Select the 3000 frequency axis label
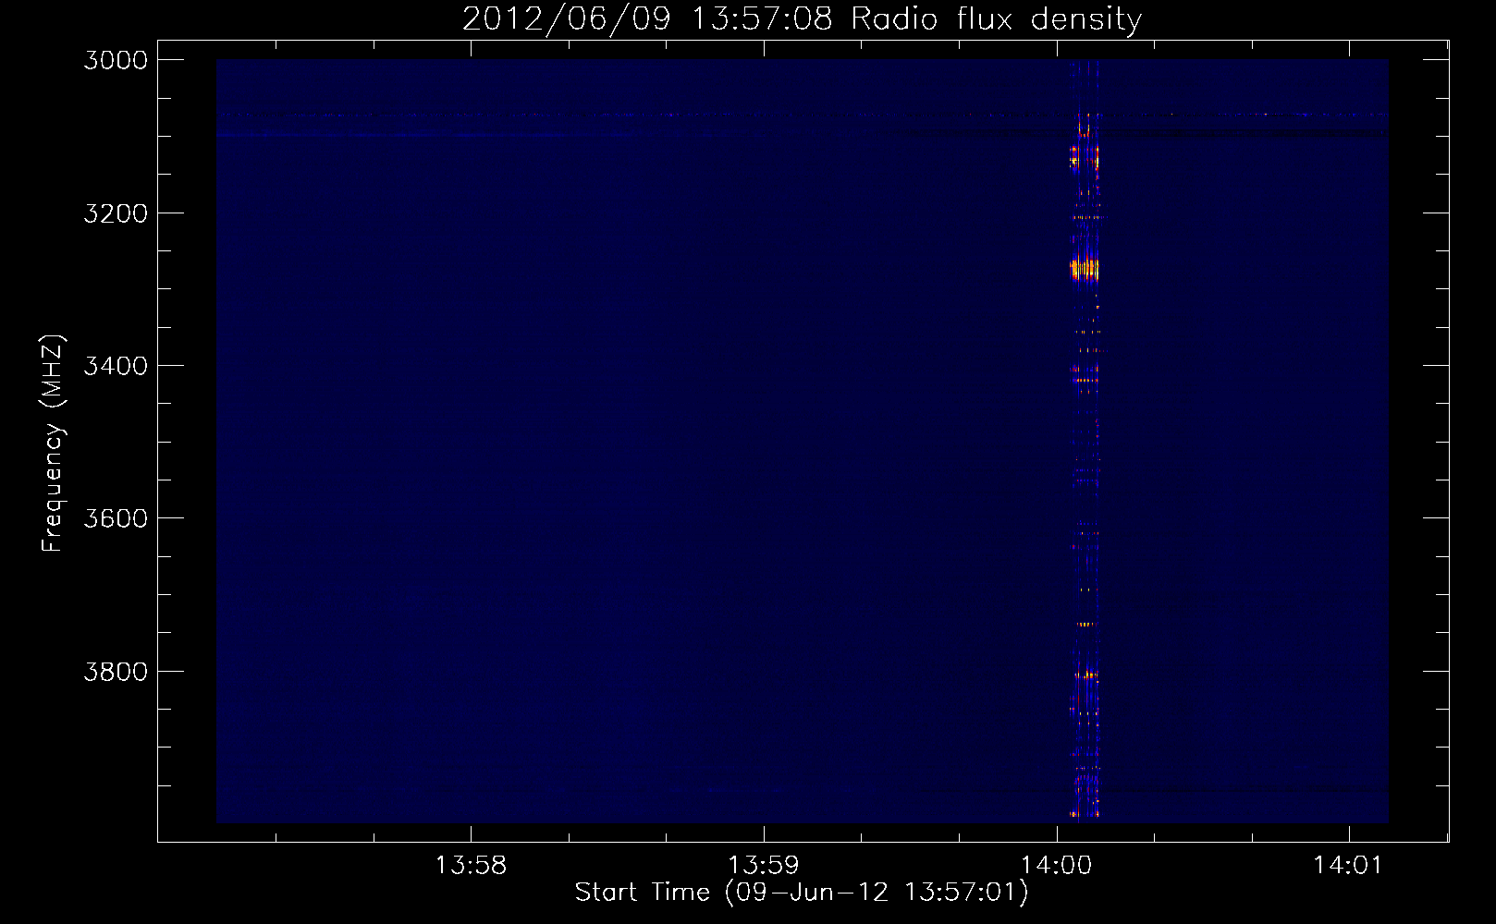The image size is (1496, 924). click(116, 60)
